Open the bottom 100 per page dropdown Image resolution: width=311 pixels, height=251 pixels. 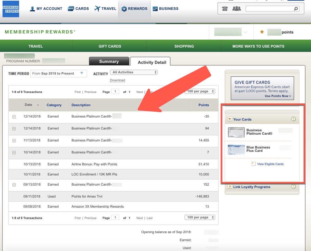coord(200,217)
